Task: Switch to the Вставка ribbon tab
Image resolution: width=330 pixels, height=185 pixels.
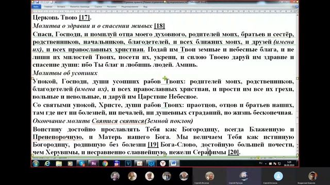Action: [x=61, y=7]
